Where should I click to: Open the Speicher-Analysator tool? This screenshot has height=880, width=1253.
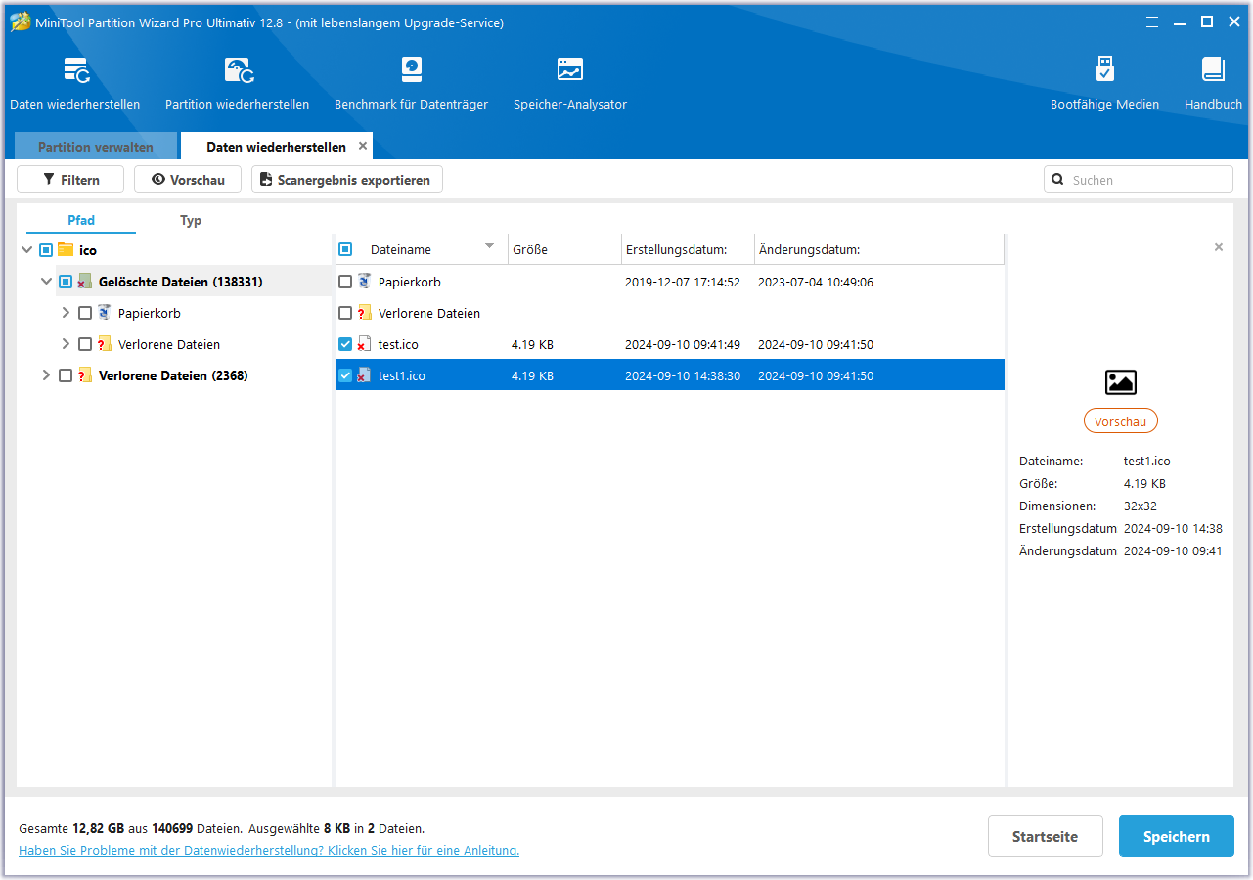click(x=570, y=70)
